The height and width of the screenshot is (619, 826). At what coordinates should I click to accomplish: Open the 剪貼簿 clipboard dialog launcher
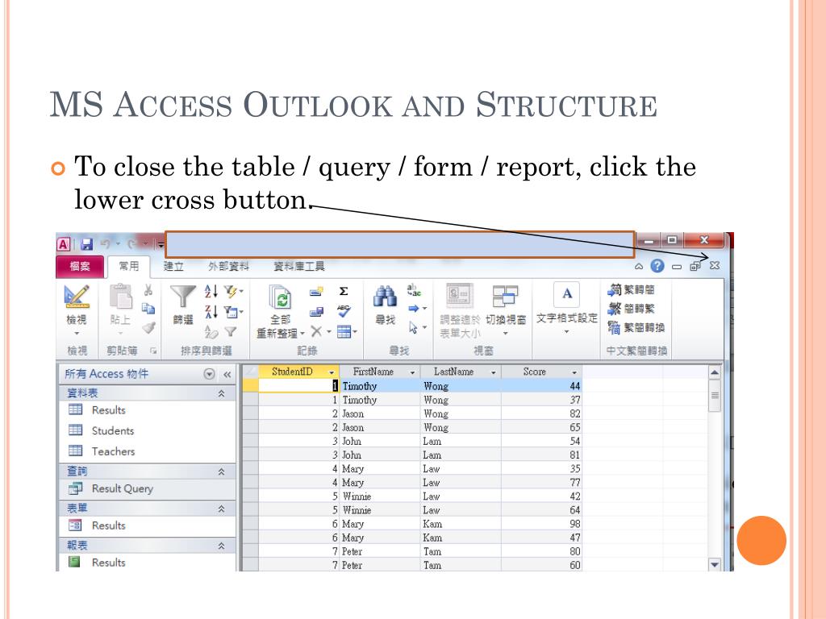point(152,351)
